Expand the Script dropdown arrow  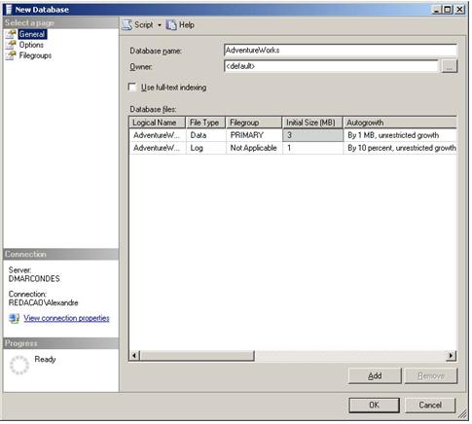click(x=160, y=25)
